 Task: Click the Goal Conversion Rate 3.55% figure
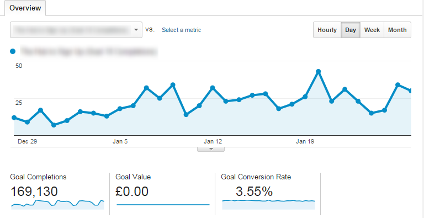tap(254, 192)
